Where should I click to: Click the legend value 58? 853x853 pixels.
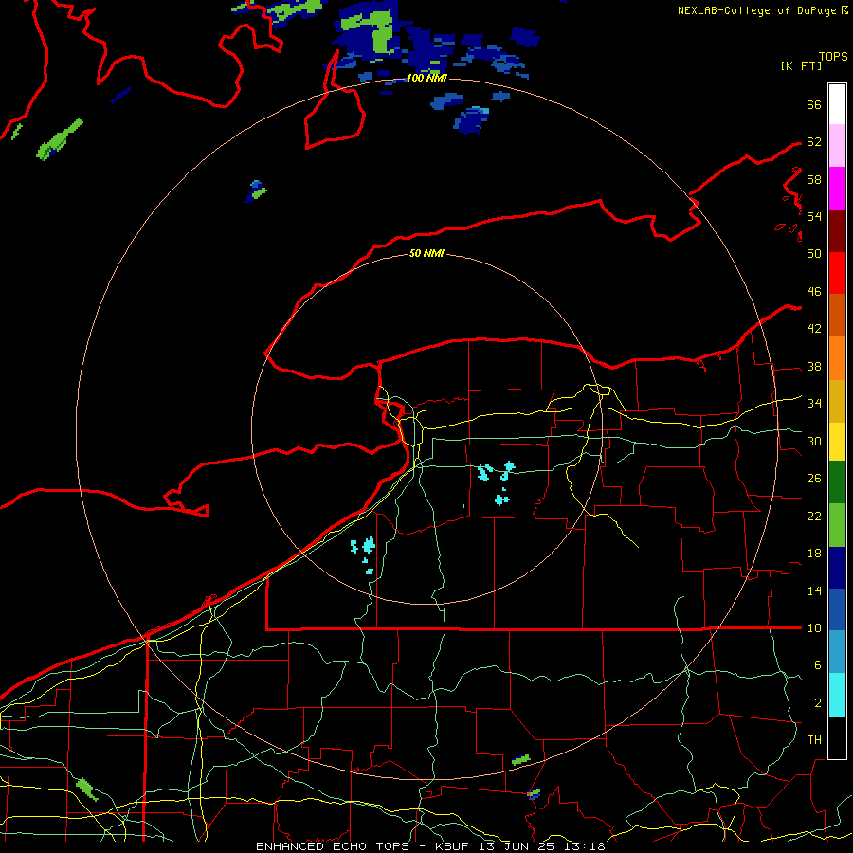point(814,179)
